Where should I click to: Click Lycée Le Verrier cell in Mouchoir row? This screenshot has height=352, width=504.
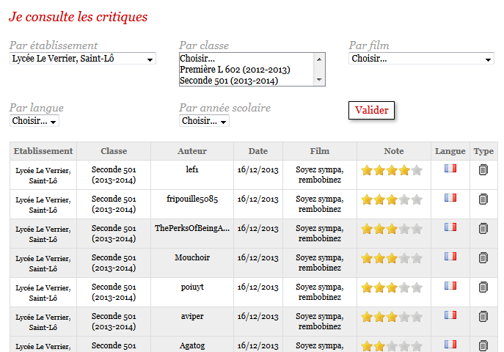(x=43, y=263)
